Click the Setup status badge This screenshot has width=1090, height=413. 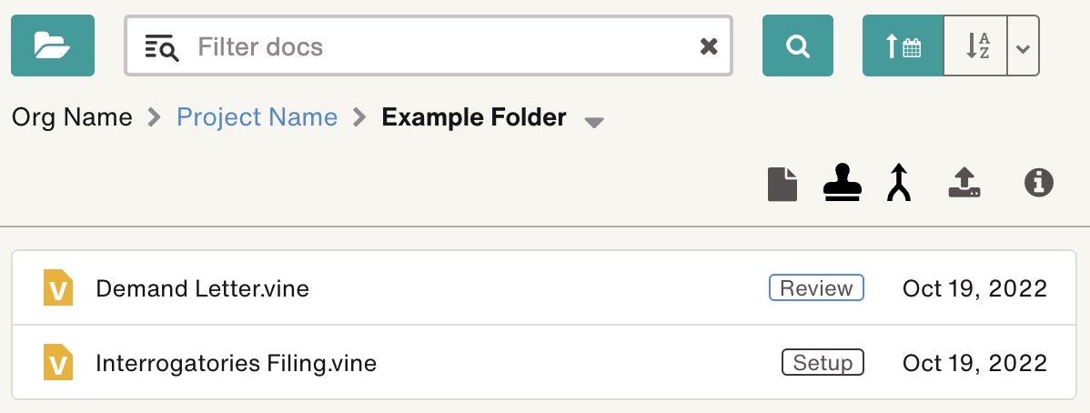click(823, 362)
